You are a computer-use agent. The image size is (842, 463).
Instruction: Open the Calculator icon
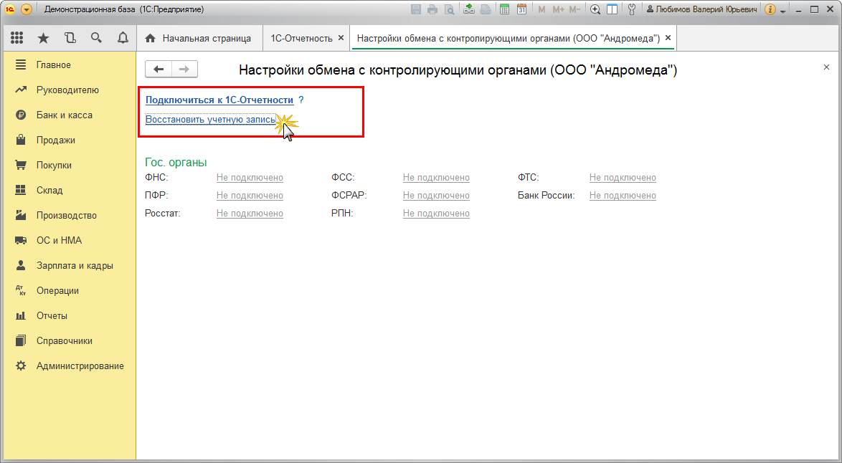pyautogui.click(x=504, y=9)
